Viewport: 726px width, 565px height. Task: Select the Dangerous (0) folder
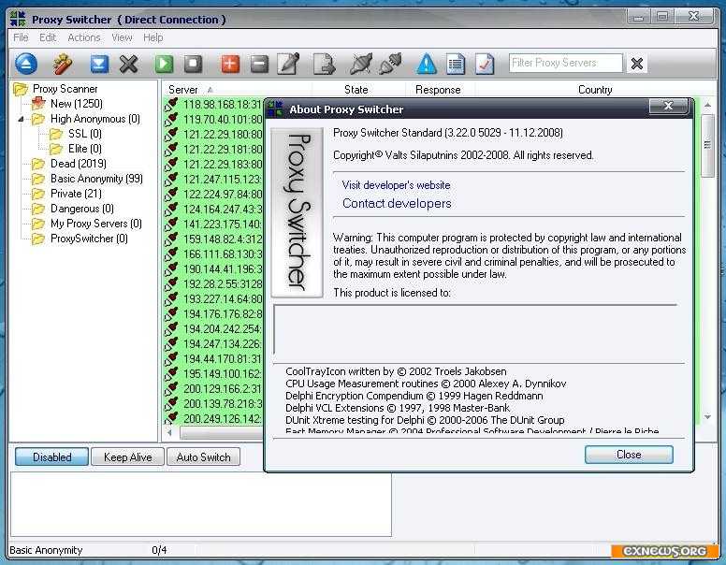82,209
